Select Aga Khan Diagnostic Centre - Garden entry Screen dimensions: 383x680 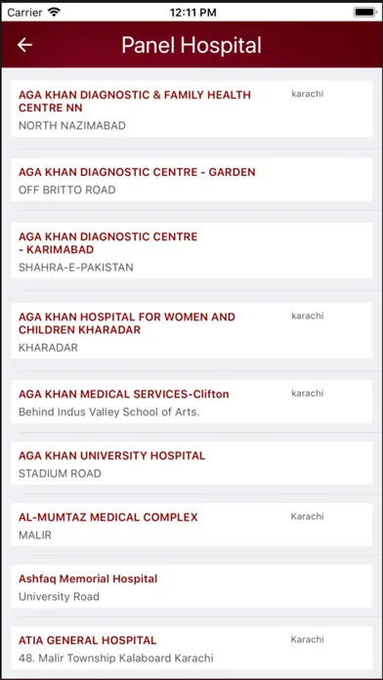191,180
